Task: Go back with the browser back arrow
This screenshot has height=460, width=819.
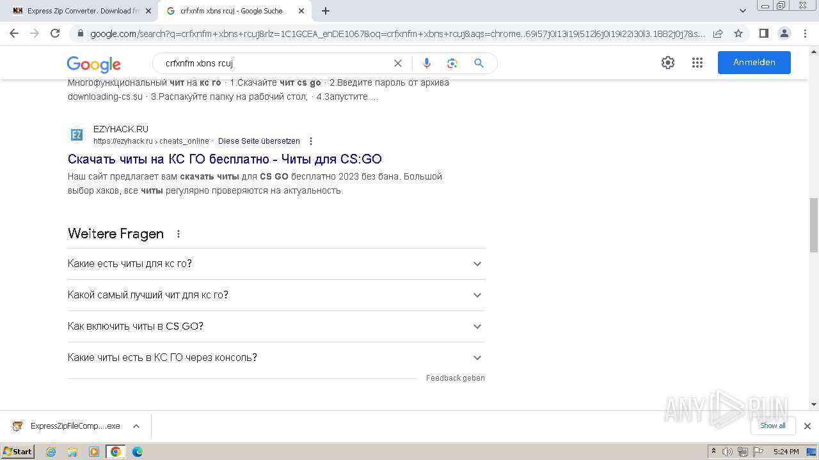Action: point(14,33)
